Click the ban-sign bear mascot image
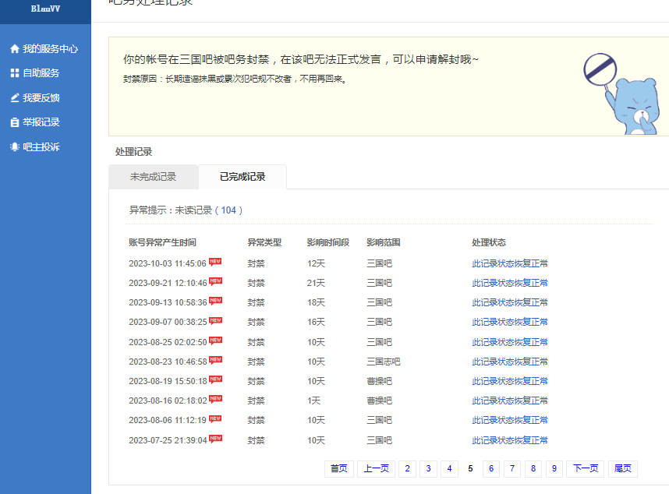 coord(622,93)
